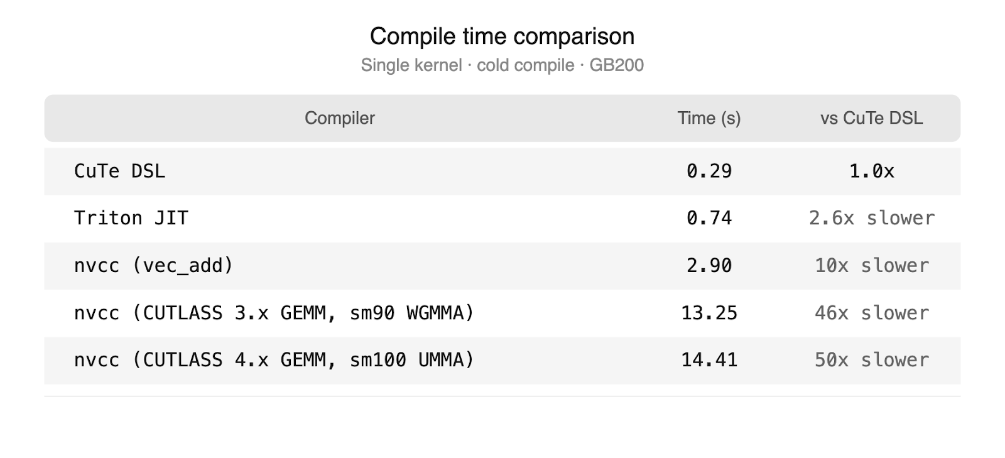The image size is (1005, 458).
Task: Click the "50x slower" cell
Action: tap(871, 359)
